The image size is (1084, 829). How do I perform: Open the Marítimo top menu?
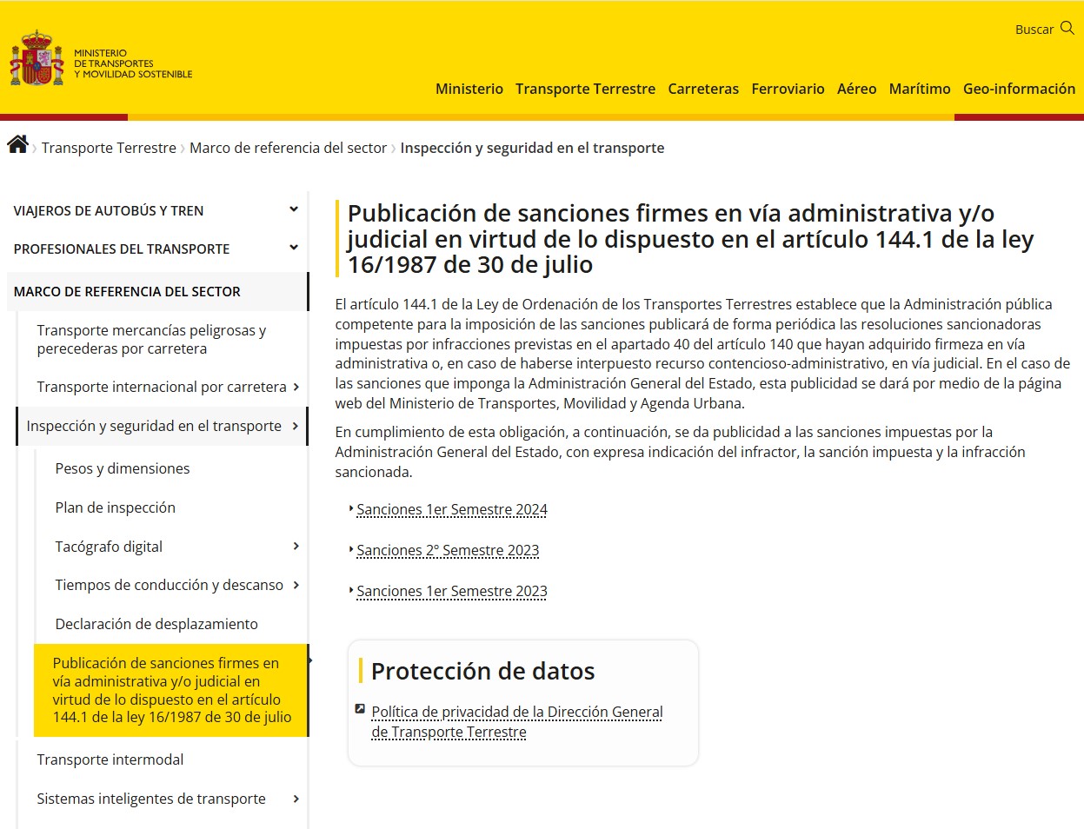click(x=920, y=89)
